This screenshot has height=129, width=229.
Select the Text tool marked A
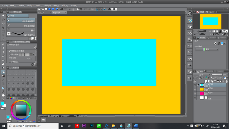click(x=3, y=92)
